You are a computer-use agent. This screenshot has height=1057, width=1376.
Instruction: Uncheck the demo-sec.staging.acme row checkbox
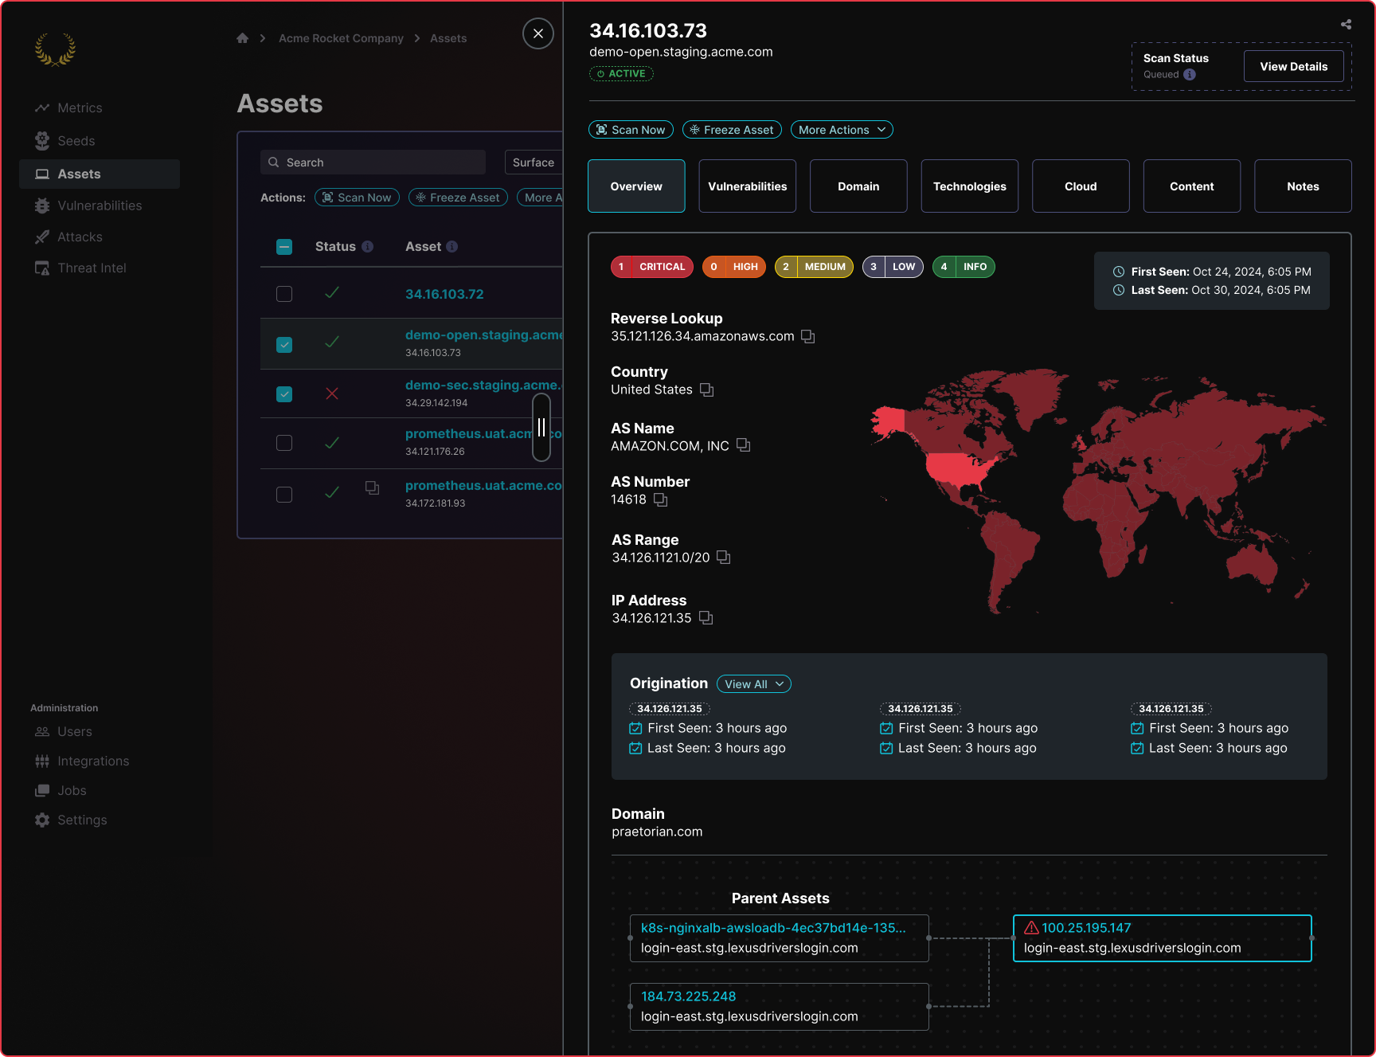[x=284, y=394]
